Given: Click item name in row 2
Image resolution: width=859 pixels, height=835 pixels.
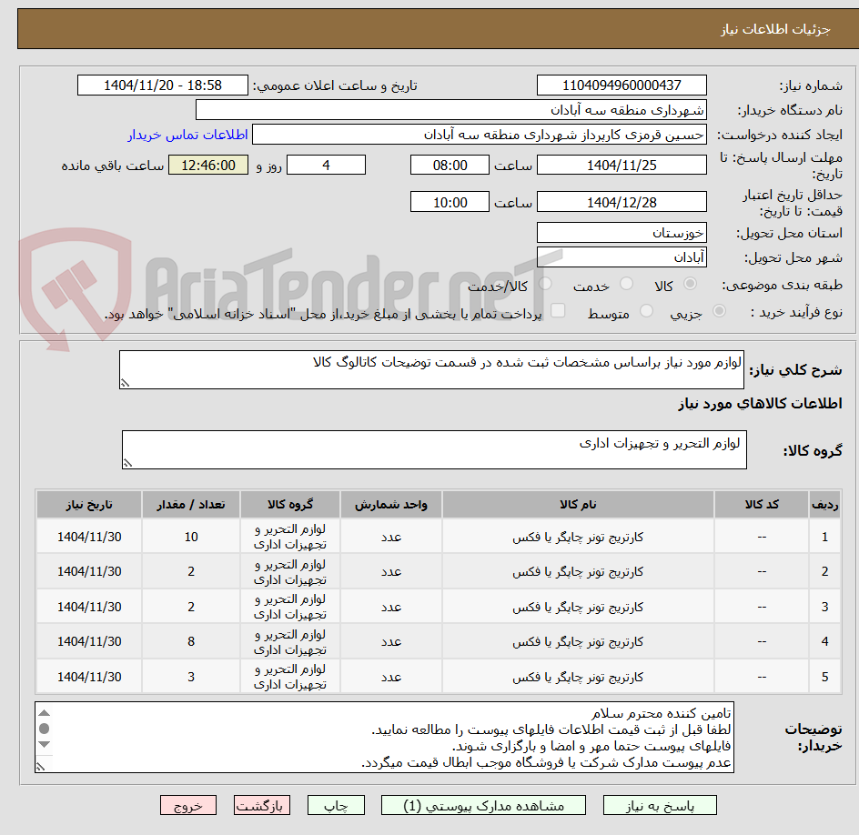Looking at the screenshot, I should (578, 571).
